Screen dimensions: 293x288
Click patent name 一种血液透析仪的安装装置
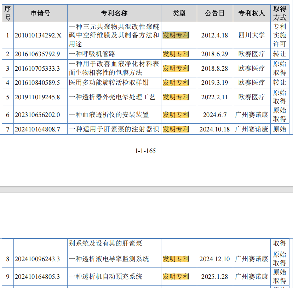coord(109,114)
